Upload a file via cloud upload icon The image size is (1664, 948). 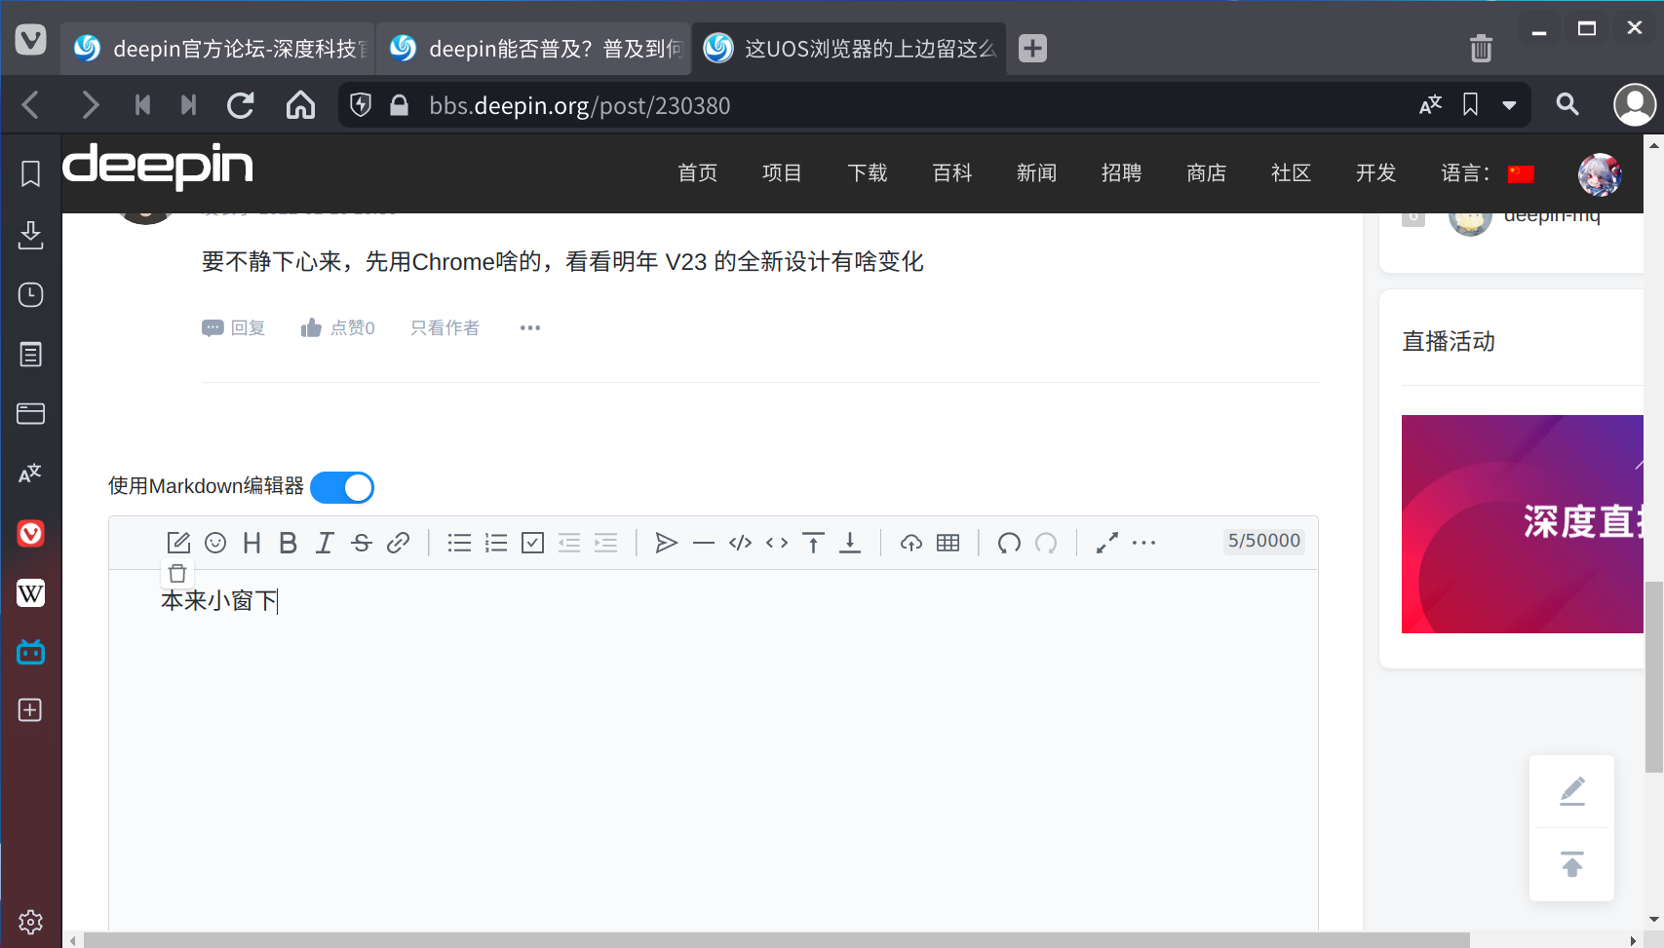point(910,543)
